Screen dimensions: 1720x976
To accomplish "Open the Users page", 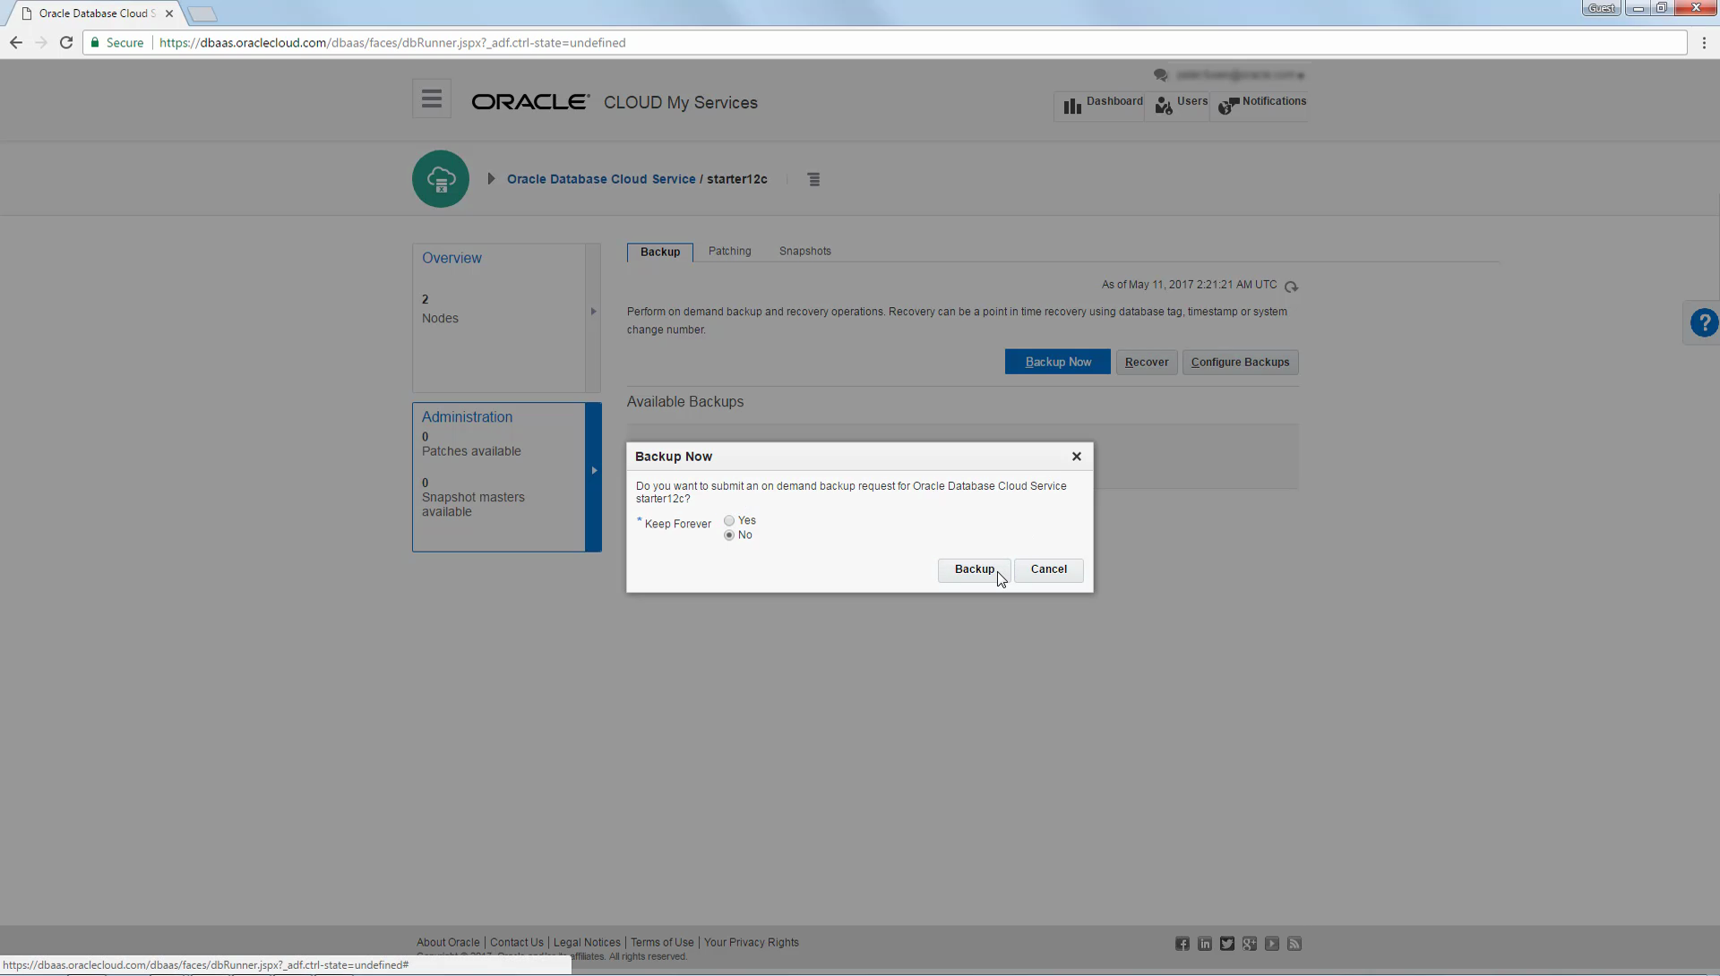I will pyautogui.click(x=1181, y=104).
